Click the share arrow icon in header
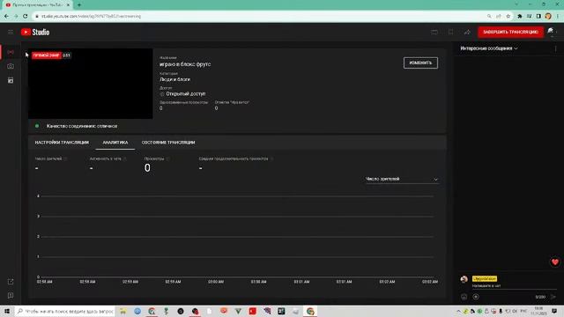The height and width of the screenshot is (317, 564). (x=467, y=32)
